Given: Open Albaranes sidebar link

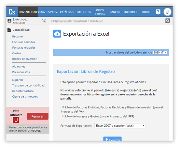Looking at the screenshot, I should (19, 66).
